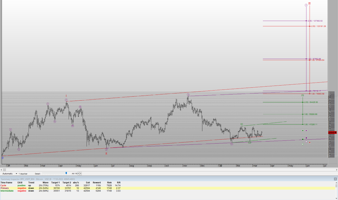Click the abs.% column header
The width and height of the screenshot is (338, 200).
point(76,183)
